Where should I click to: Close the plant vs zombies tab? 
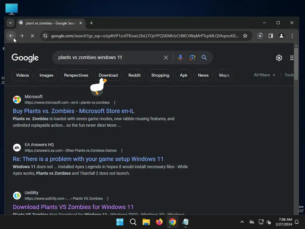[80, 23]
